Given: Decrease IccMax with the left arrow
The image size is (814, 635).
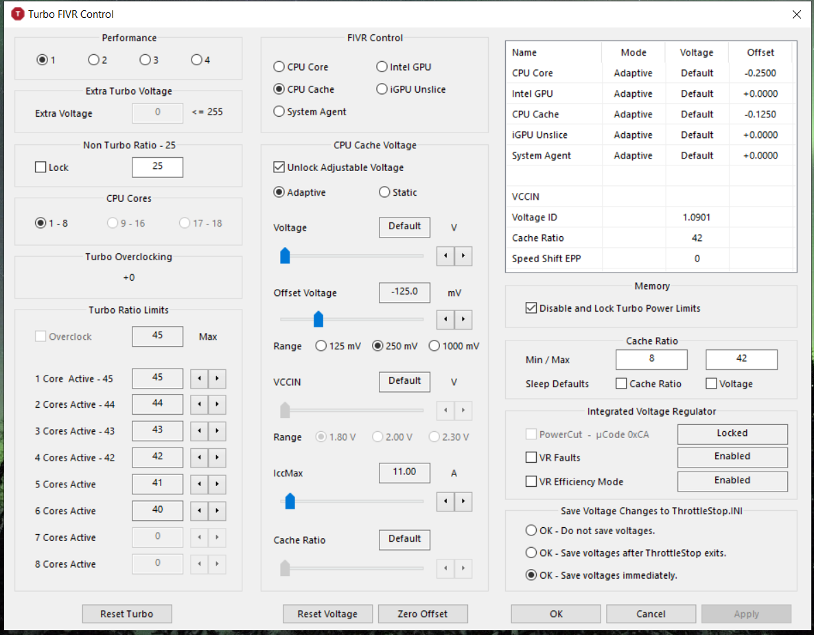Looking at the screenshot, I should pyautogui.click(x=445, y=502).
